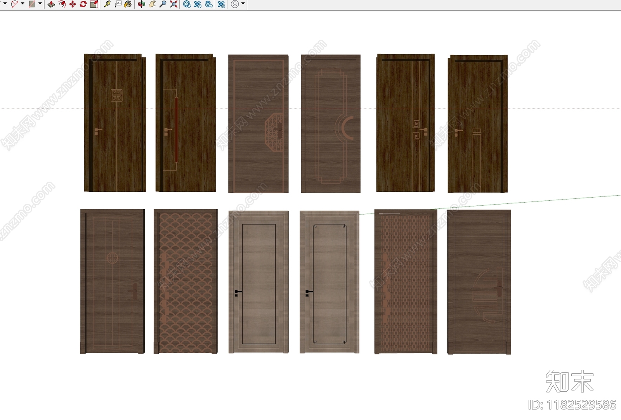Open the Extension Manager icon

point(221,4)
